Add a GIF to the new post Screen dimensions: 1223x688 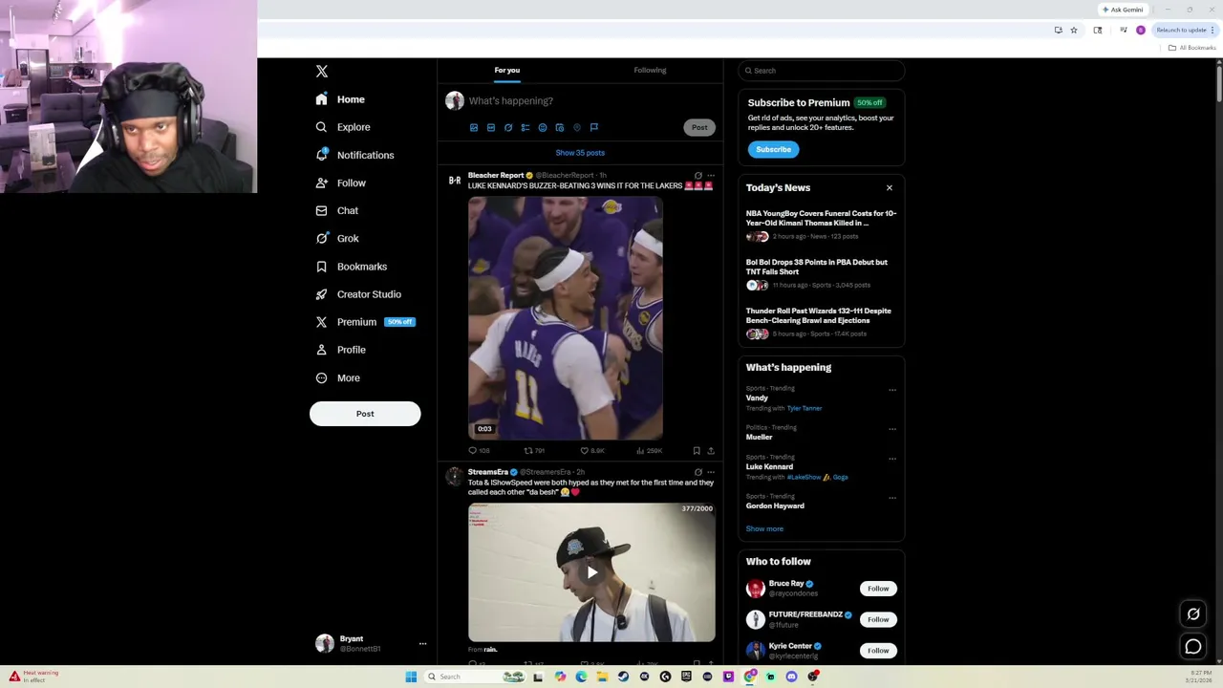coord(491,127)
